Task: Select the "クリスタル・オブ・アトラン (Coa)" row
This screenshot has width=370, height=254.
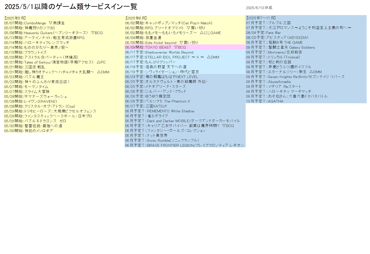Action: (64, 106)
